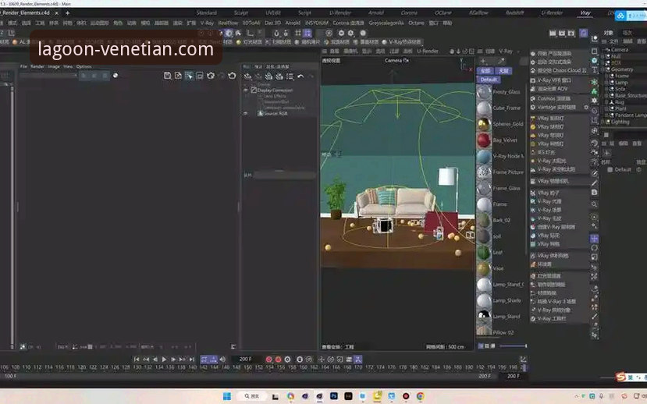Toggle visibility eye of Source: RGB layer
647x404 pixels.
(x=246, y=113)
